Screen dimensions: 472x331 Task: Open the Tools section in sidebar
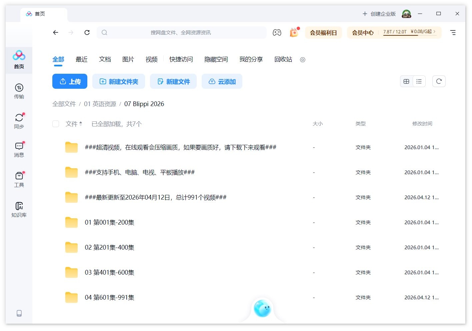19,179
